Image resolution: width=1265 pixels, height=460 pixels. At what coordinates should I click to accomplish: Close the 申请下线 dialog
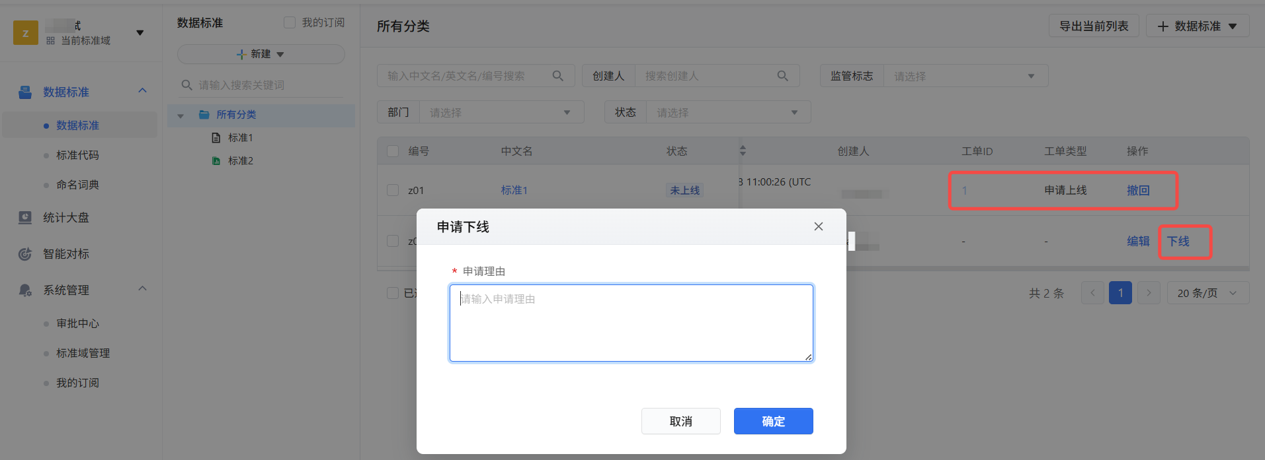819,226
